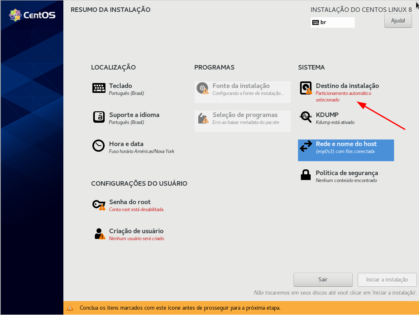Click the "Particionamento automático selecionado" status text
The width and height of the screenshot is (419, 315).
click(343, 97)
